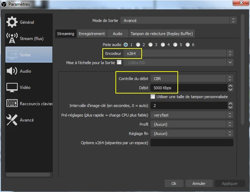Select the Sortie monitor icon in sidebar
Image resolution: width=250 pixels, height=192 pixels.
pos(12,55)
